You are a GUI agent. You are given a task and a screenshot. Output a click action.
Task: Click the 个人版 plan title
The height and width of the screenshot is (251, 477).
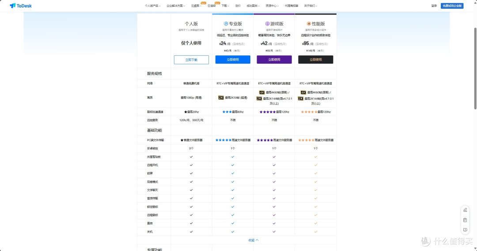pos(191,24)
